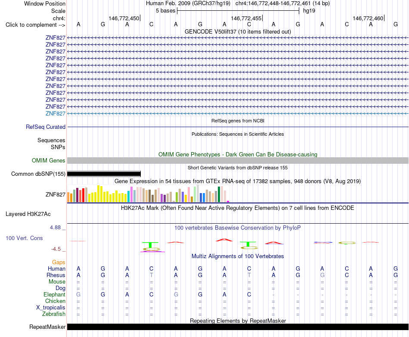This screenshot has height=337, width=409.
Task: Open 'Repeating Elements by RepeatMasker' title
Action: pyautogui.click(x=238, y=321)
